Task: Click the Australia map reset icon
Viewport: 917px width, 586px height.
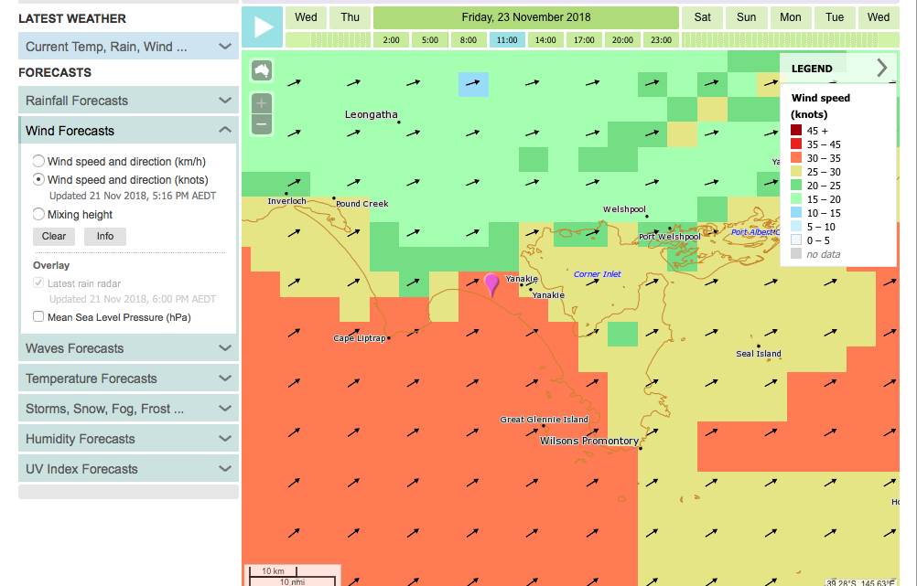Action: click(262, 70)
